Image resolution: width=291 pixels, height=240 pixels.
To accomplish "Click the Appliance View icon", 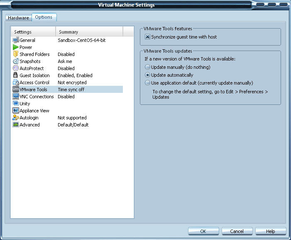I will tap(16, 110).
